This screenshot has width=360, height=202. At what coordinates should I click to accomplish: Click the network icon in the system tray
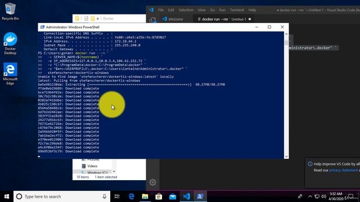tap(317, 196)
